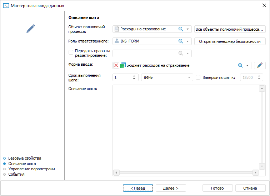The width and height of the screenshot is (270, 196).
Task: Check the "Завершить шаг к" checkbox
Action: click(198, 77)
